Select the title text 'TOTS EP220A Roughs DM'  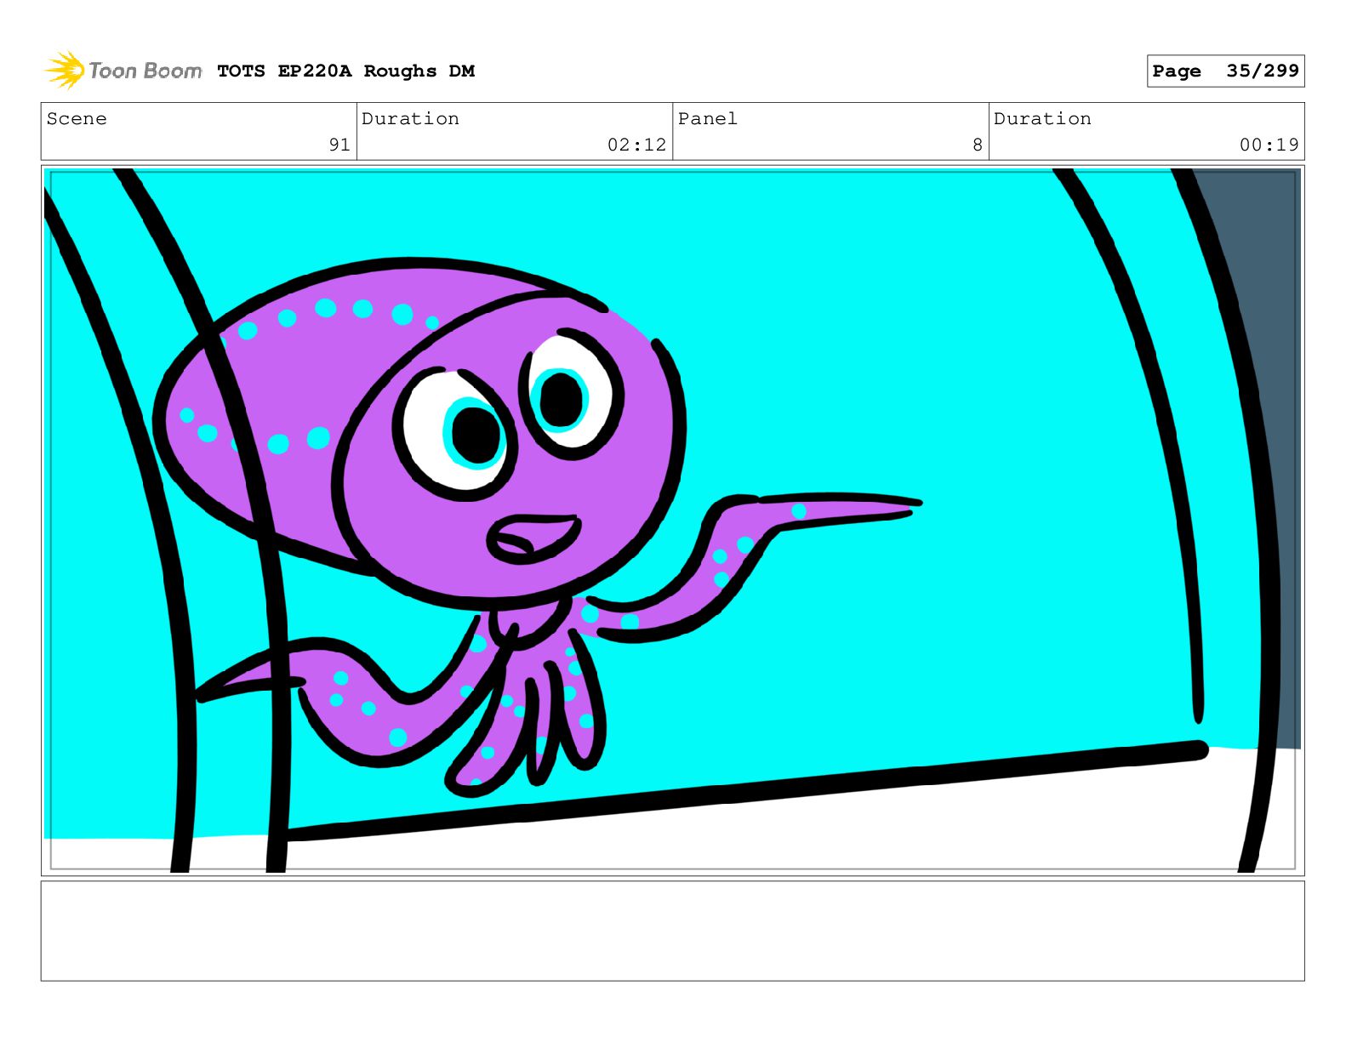pos(345,71)
